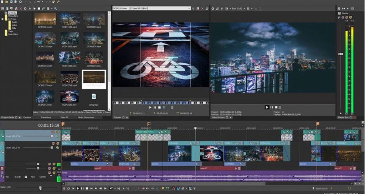Switch to the Transitions tab
The height and width of the screenshot is (194, 365).
46,117
